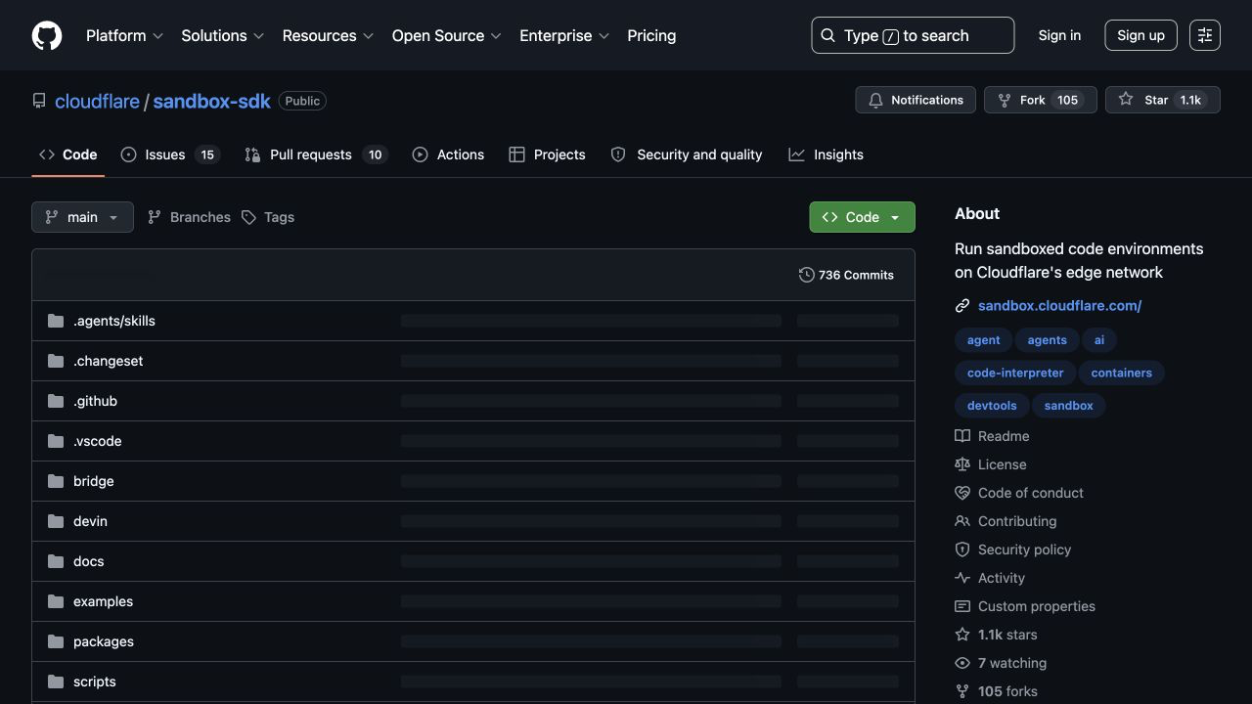View Branches list
1252x704 pixels.
click(189, 217)
